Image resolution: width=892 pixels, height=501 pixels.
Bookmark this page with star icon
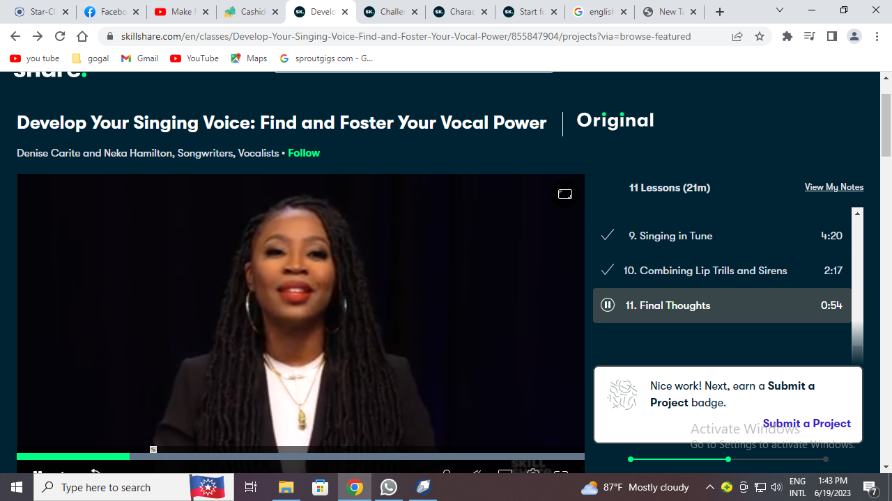[x=760, y=36]
